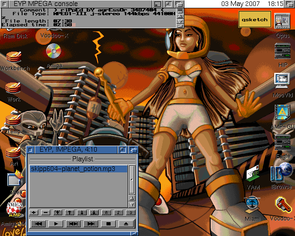Viewport: 295px width, 236px height.
Task: Launch the Eagle icon
Action: 283,142
